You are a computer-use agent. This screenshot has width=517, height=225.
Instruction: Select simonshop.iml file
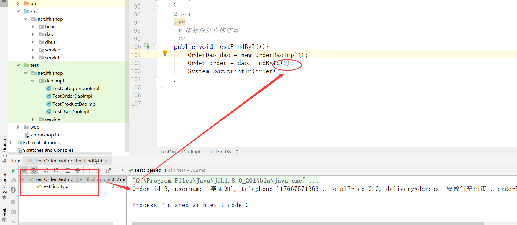(46, 135)
